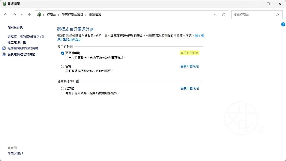Select the 高效能 power plan
Screen dimensions: 286x161
click(63, 89)
